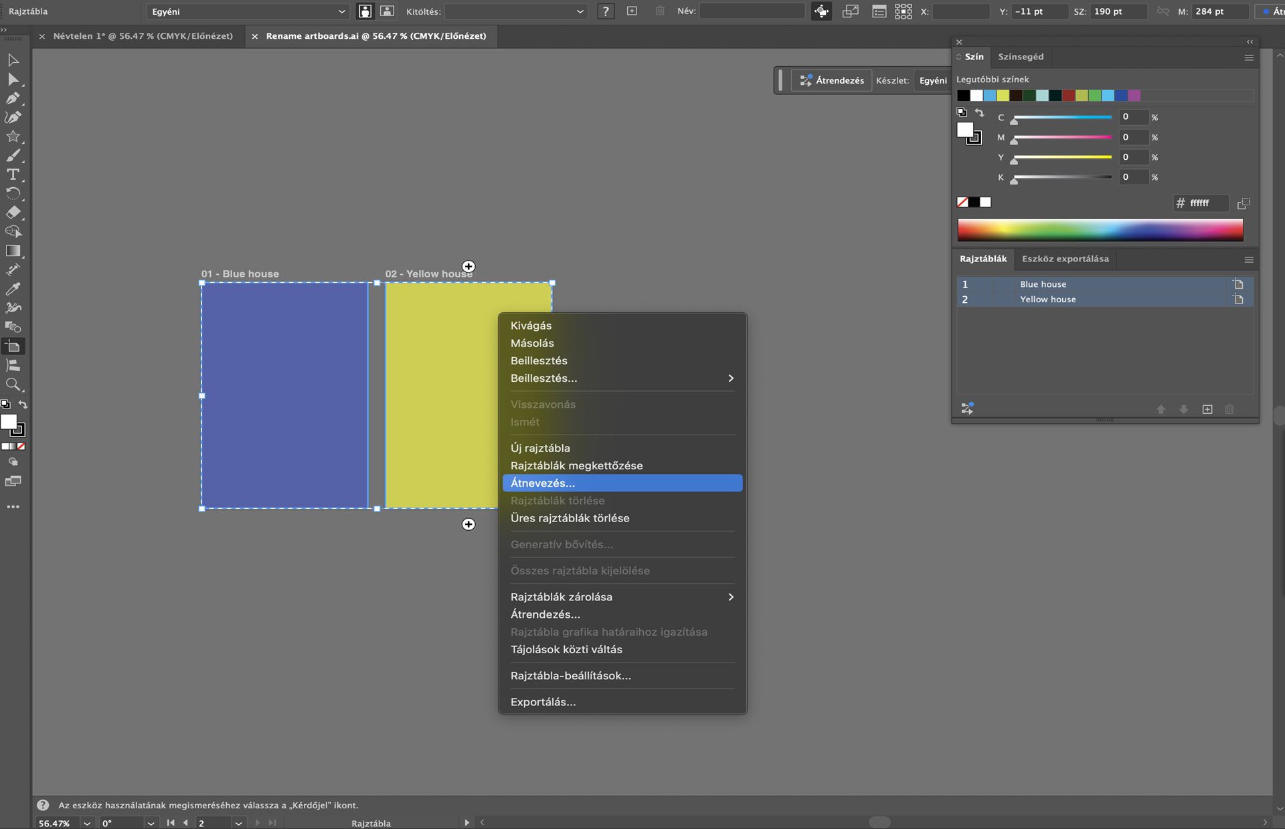
Task: Choose portrait orientation in control bar
Action: [x=365, y=11]
